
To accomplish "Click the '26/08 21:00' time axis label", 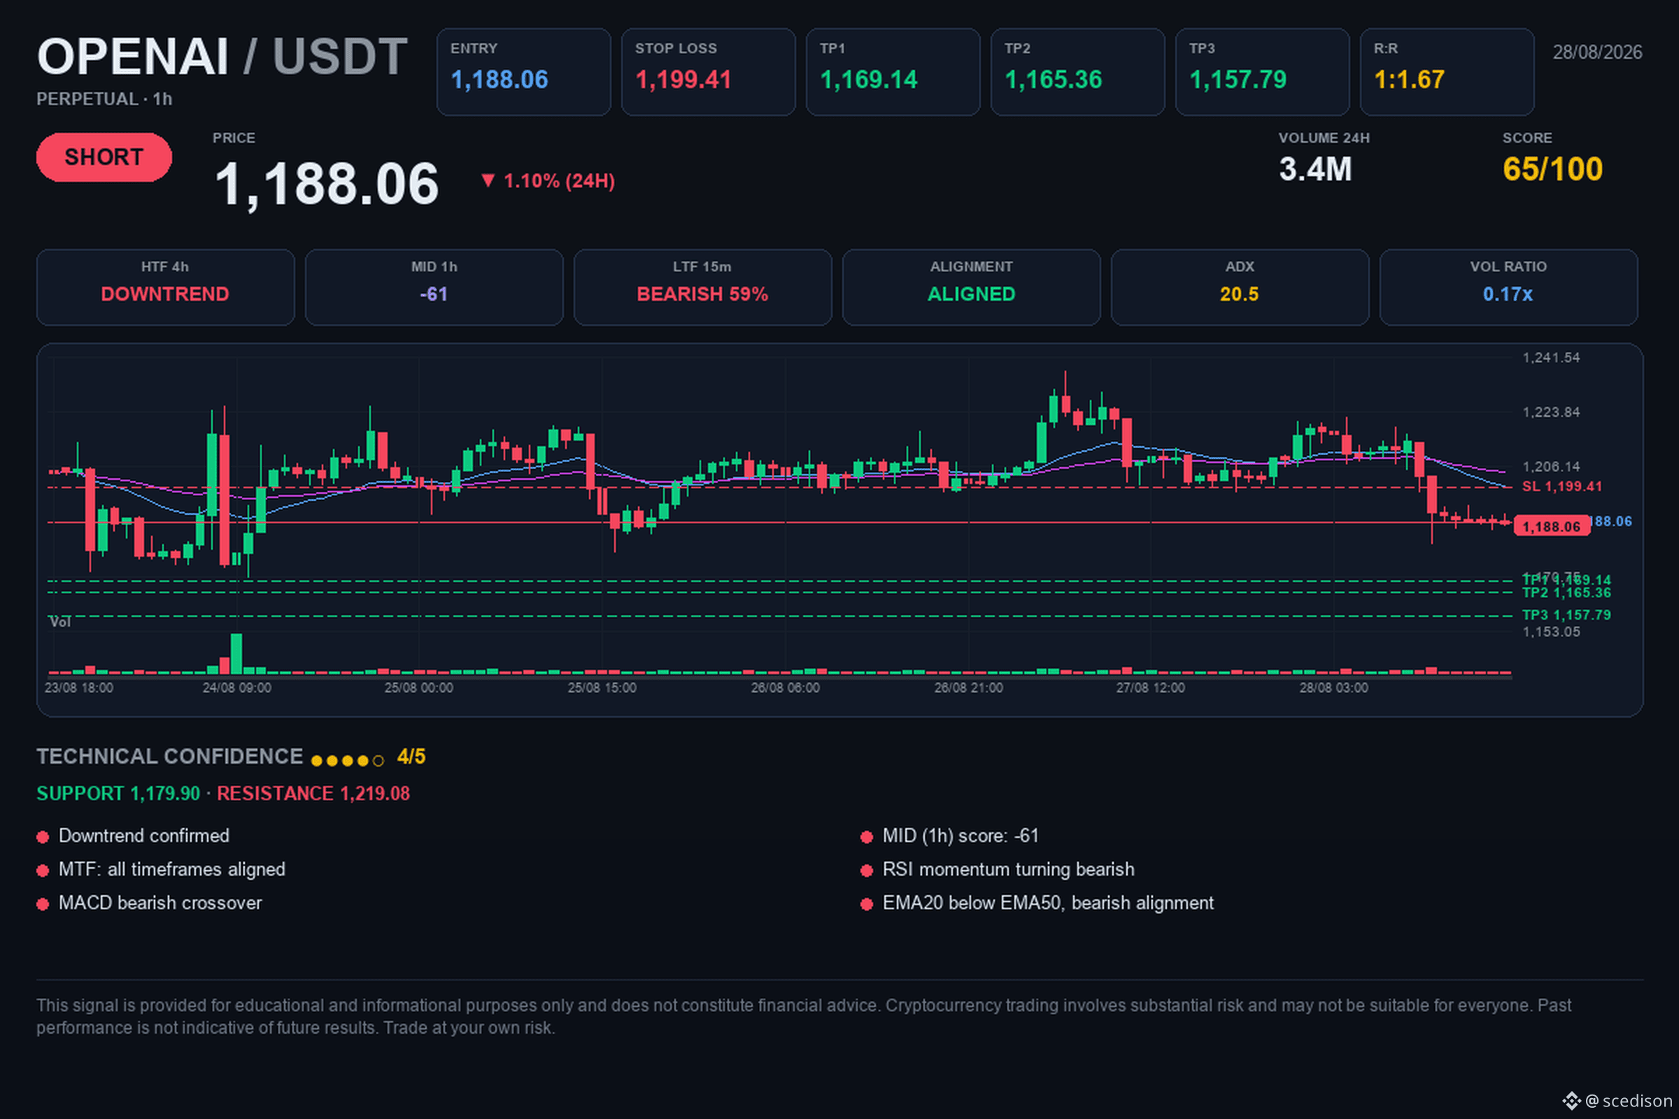I will 969,688.
